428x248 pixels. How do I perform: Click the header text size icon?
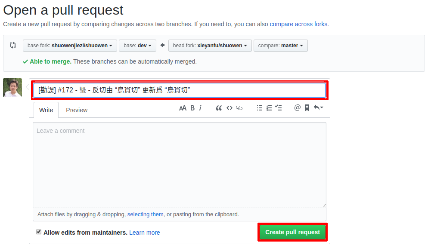click(x=183, y=108)
